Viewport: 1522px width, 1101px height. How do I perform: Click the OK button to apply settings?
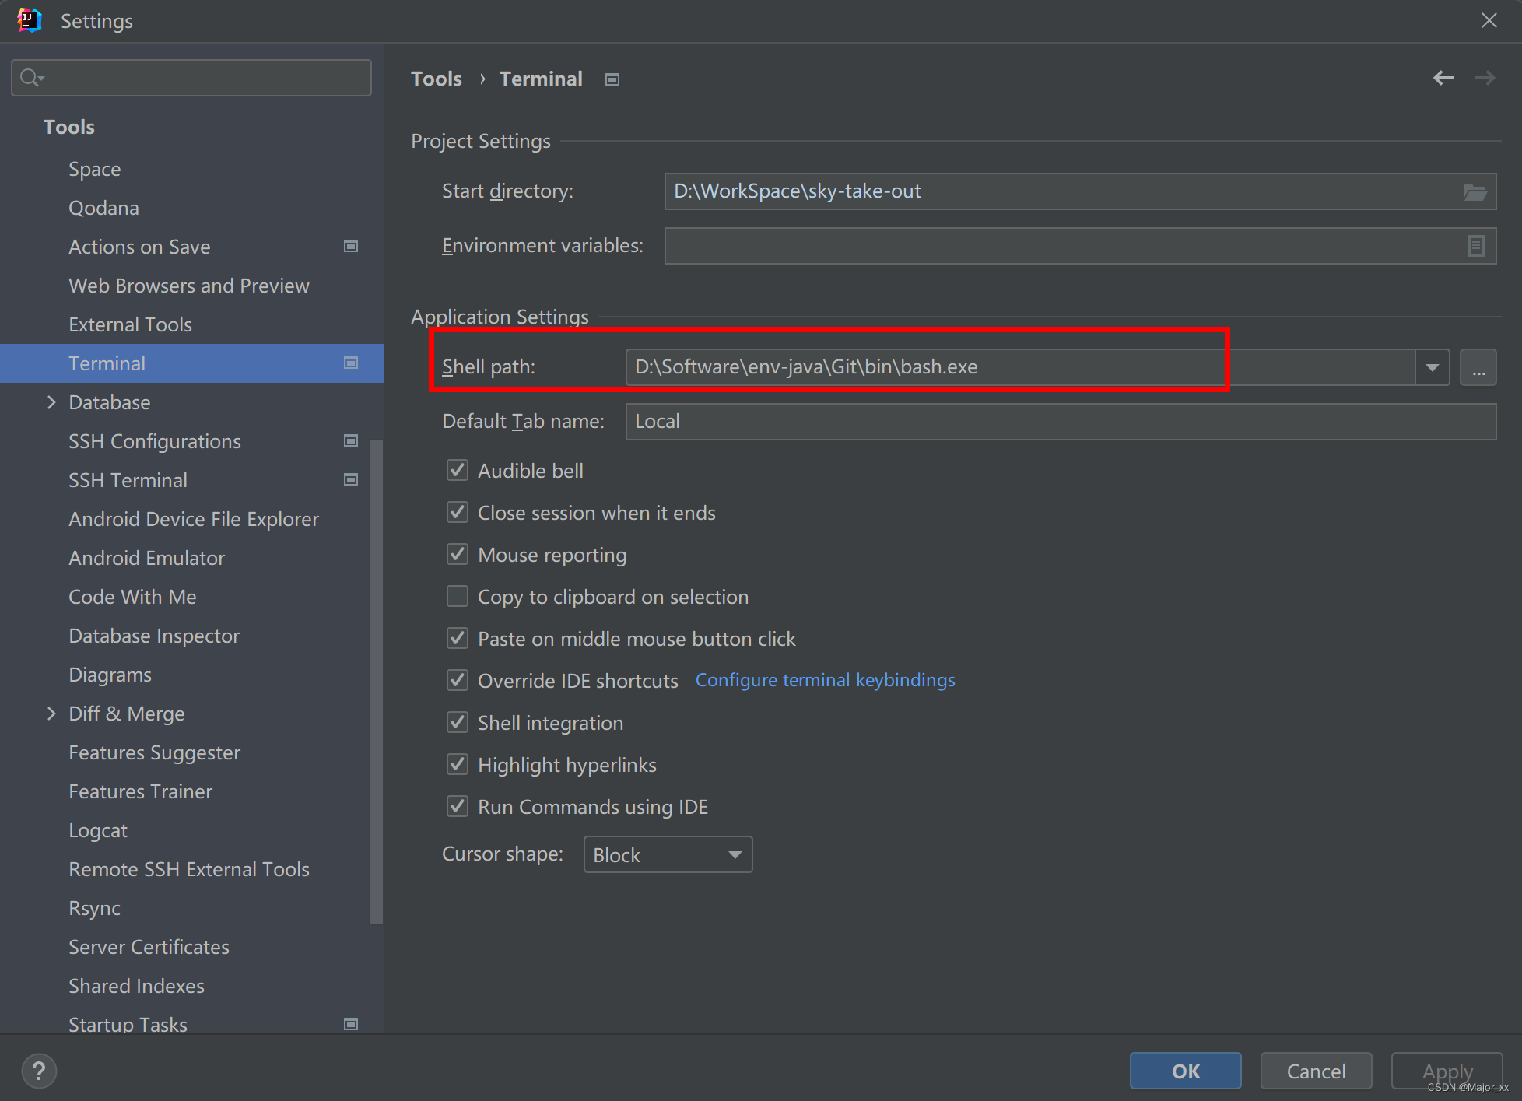coord(1184,1071)
